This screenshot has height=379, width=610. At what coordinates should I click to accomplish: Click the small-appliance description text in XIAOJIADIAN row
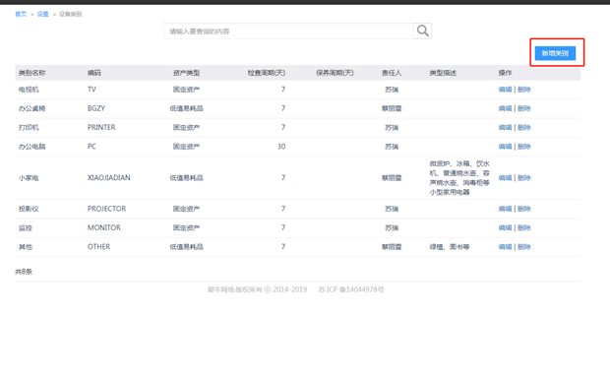tap(459, 178)
